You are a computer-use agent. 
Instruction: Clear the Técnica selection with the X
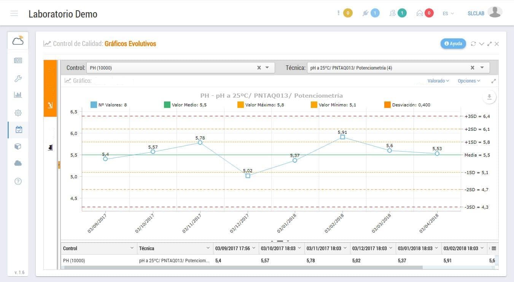[x=473, y=68]
